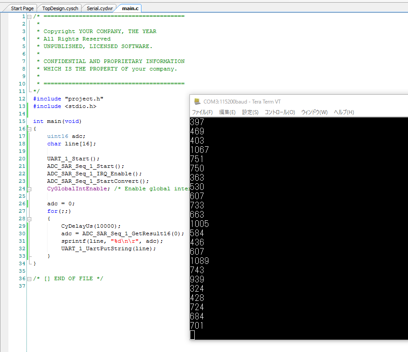Collapse the header comment block at line 1
This screenshot has height=352, width=408.
point(30,17)
